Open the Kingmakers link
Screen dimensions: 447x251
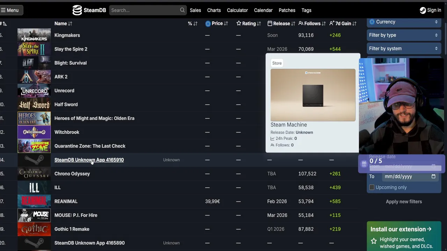point(67,35)
